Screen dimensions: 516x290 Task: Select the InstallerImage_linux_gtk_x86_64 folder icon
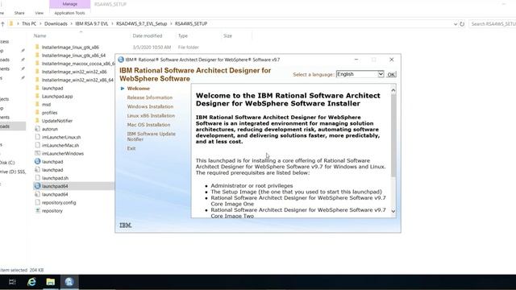(37, 56)
